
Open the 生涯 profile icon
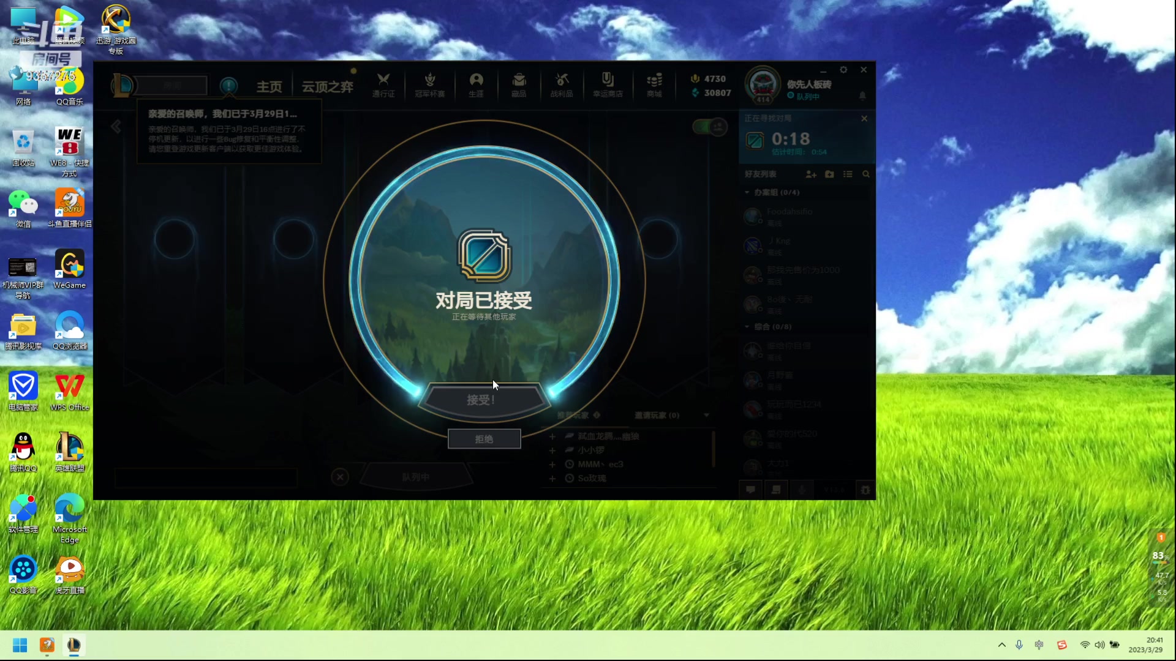coord(476,84)
